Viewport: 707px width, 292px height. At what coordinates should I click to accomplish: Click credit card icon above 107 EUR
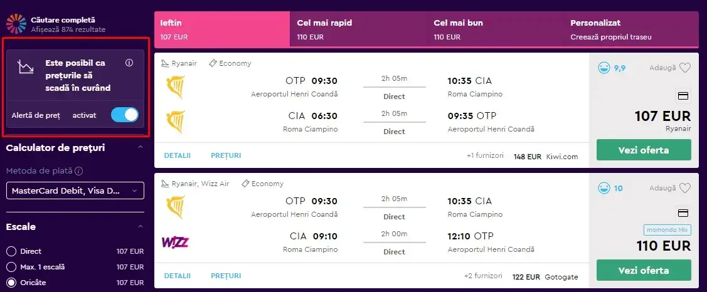tap(683, 95)
